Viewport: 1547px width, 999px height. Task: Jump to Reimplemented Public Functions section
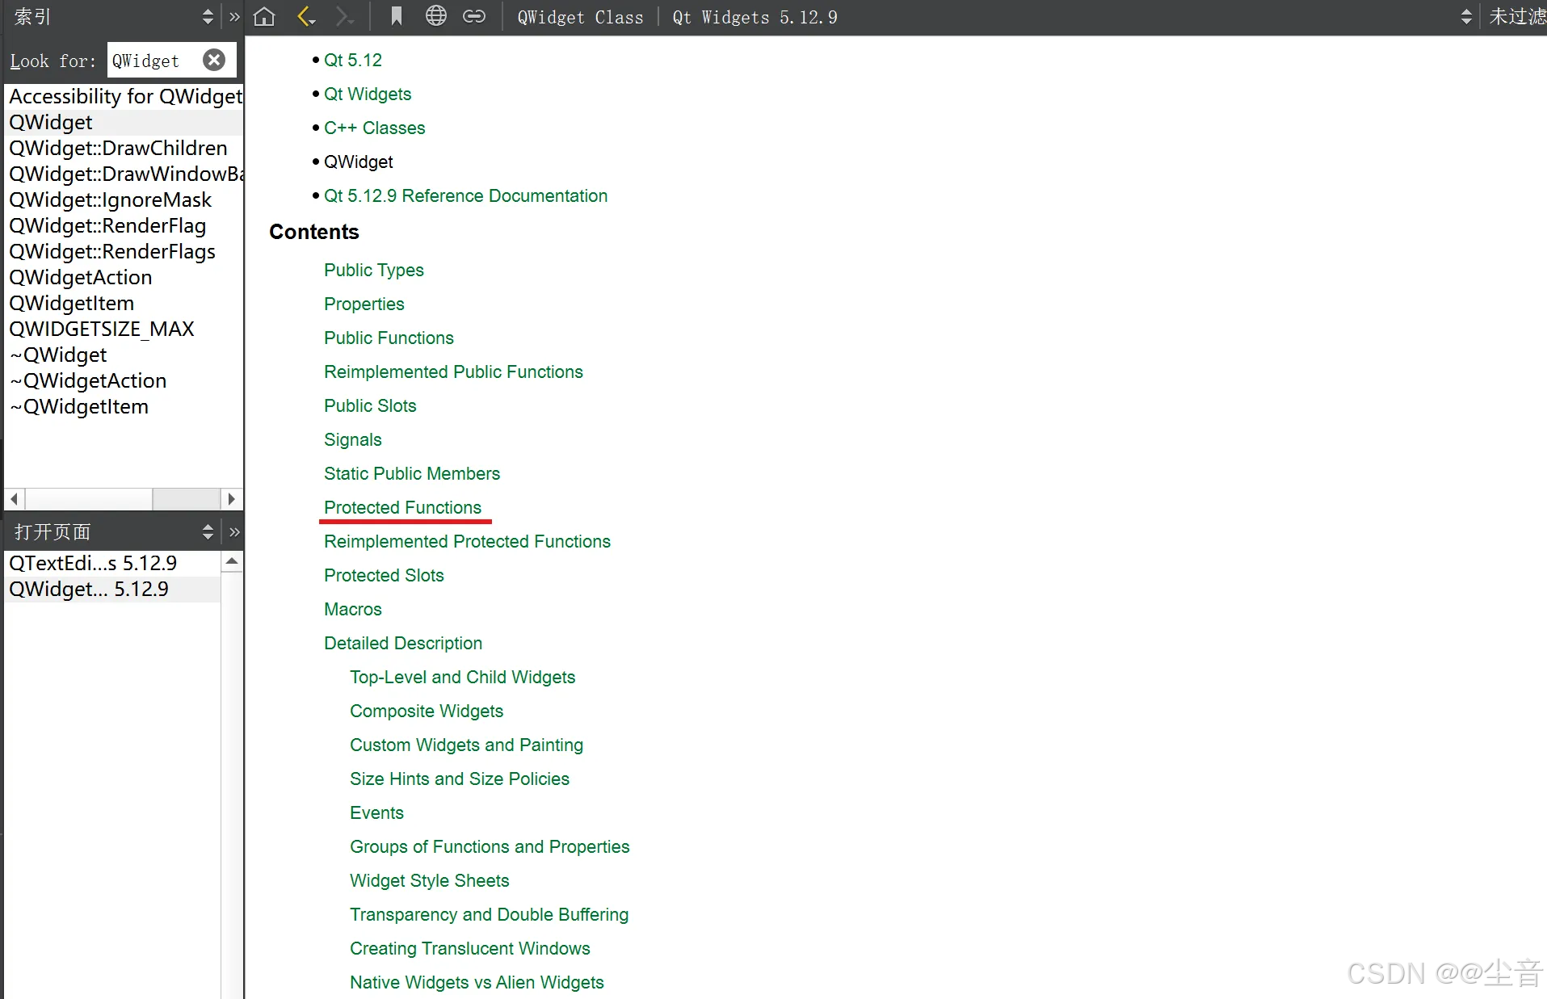pos(453,371)
